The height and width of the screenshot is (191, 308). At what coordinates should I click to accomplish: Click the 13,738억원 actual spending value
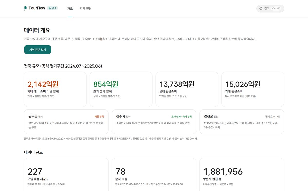pos(177,84)
